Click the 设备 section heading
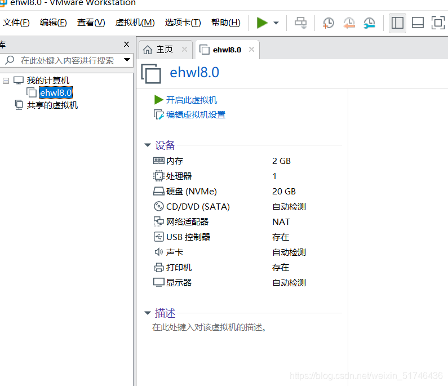The height and width of the screenshot is (386, 448). coord(165,145)
